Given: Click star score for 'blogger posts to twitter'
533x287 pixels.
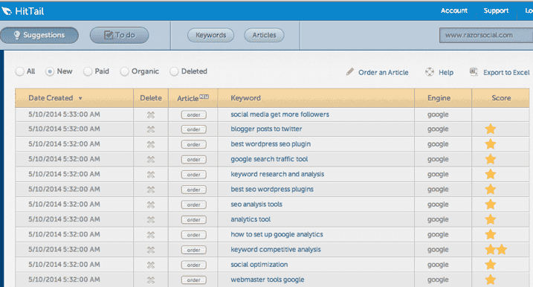Looking at the screenshot, I should (491, 129).
